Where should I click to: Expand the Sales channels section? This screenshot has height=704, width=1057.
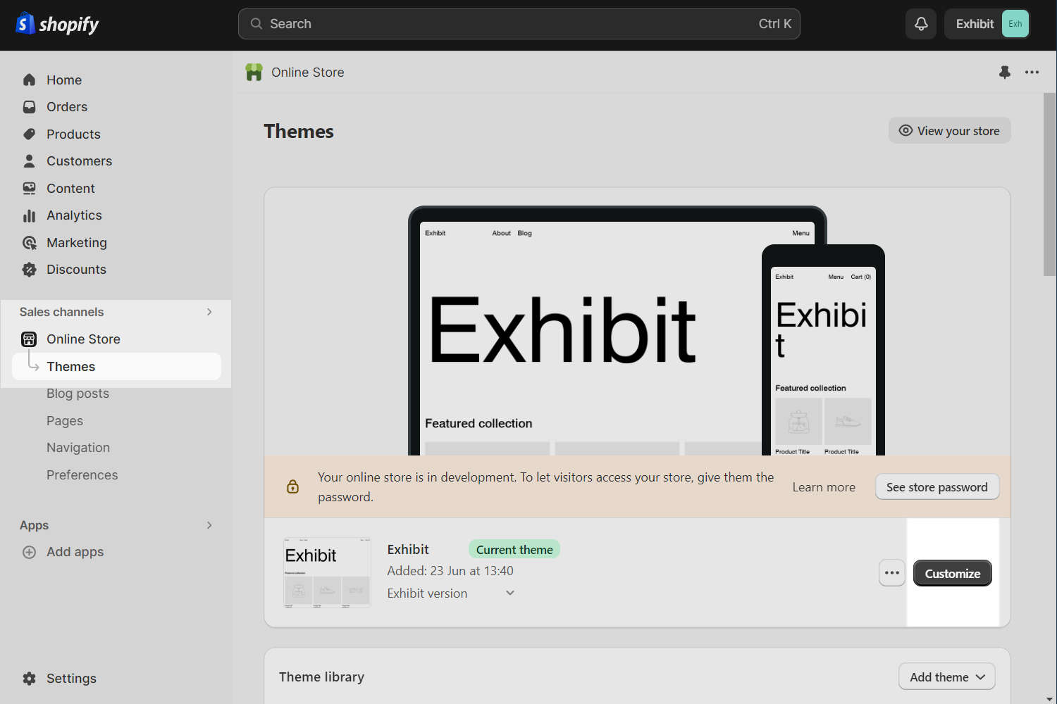209,312
